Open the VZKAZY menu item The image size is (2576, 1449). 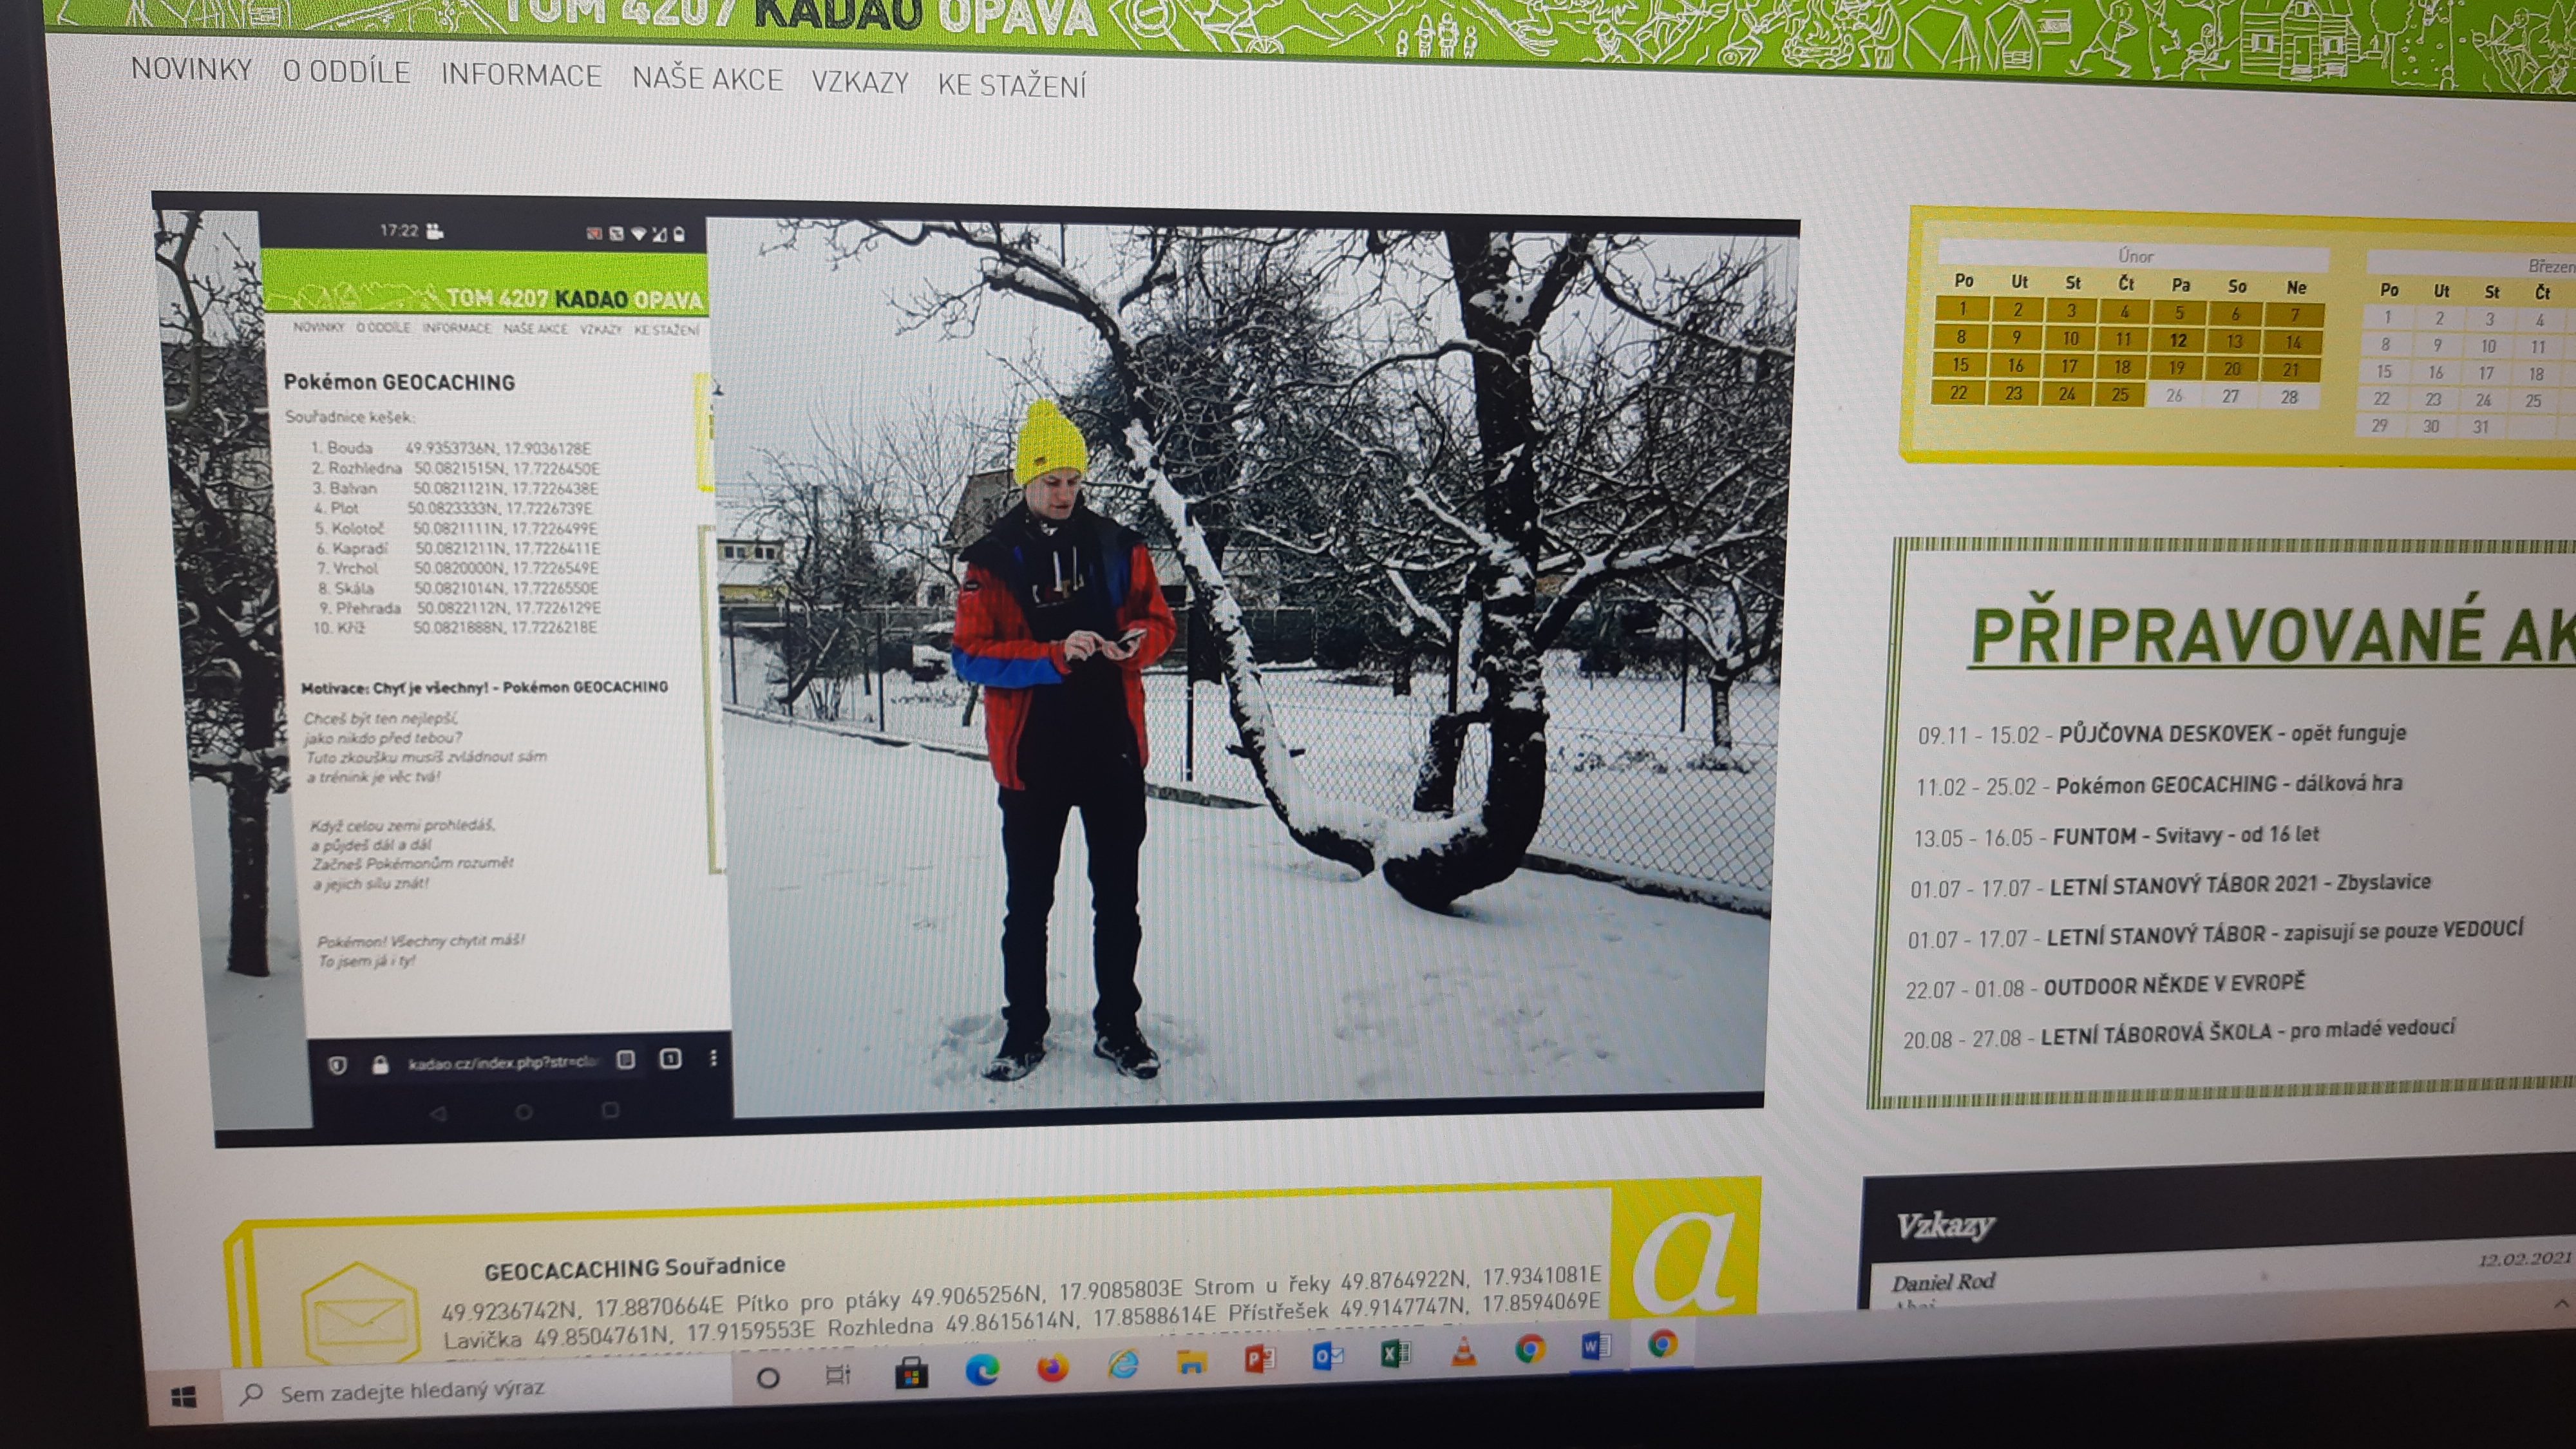click(860, 82)
